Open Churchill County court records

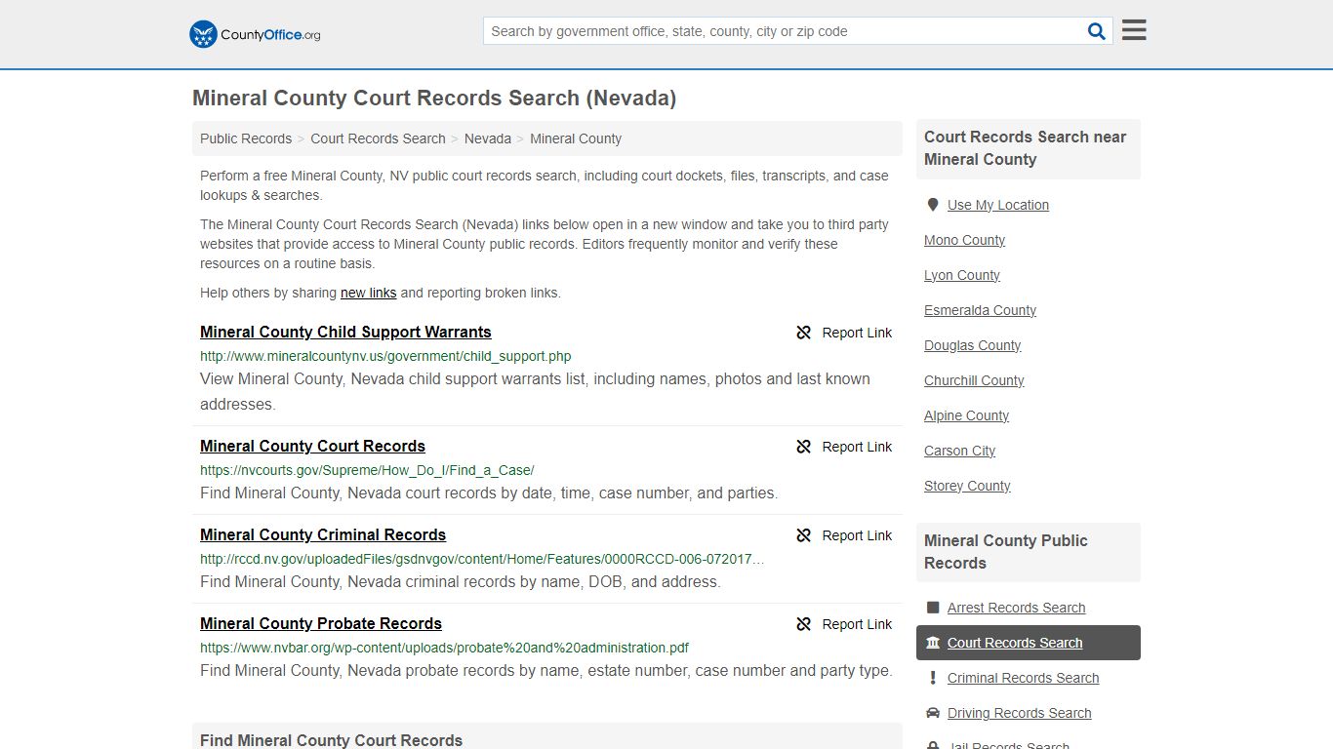(974, 380)
